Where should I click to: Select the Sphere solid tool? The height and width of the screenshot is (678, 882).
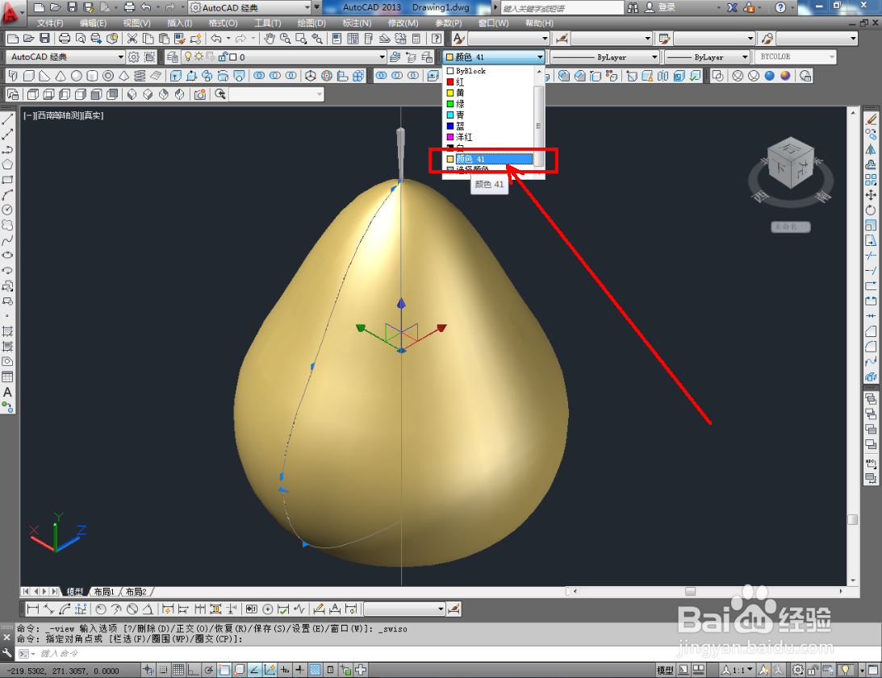(76, 76)
